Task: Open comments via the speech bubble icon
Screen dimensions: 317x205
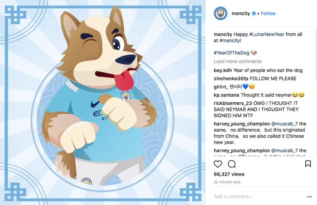Action: click(232, 164)
